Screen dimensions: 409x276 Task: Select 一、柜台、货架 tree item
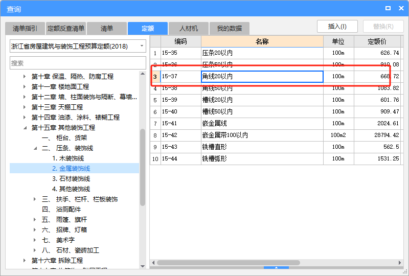tap(64, 137)
